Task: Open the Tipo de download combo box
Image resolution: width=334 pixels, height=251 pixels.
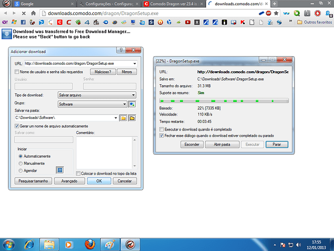Action: 97,95
